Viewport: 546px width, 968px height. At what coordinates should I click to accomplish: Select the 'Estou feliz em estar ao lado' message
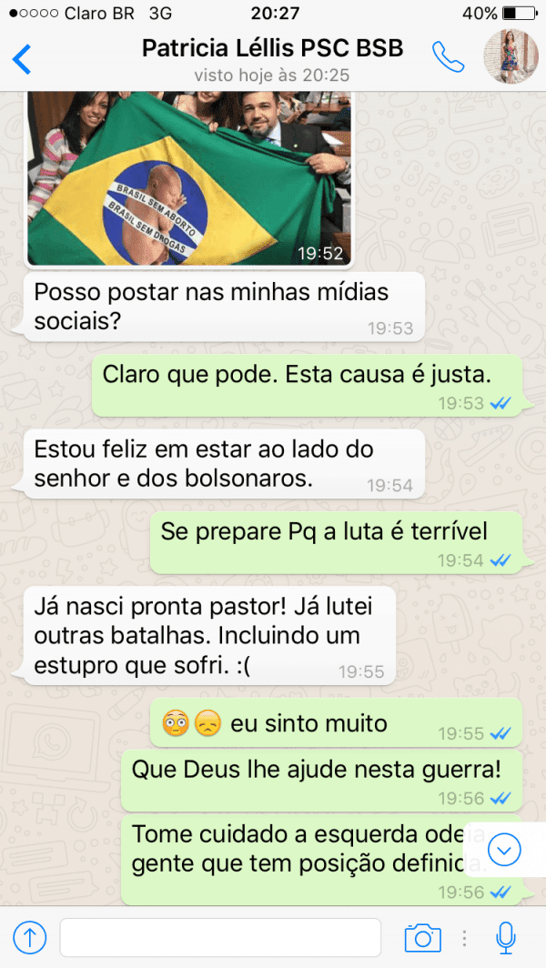pos(224,464)
